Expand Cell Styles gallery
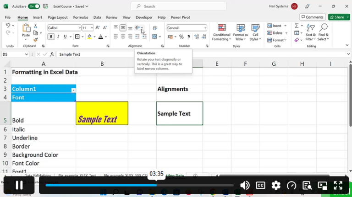Screen dimensions: 352x197 (255, 32)
